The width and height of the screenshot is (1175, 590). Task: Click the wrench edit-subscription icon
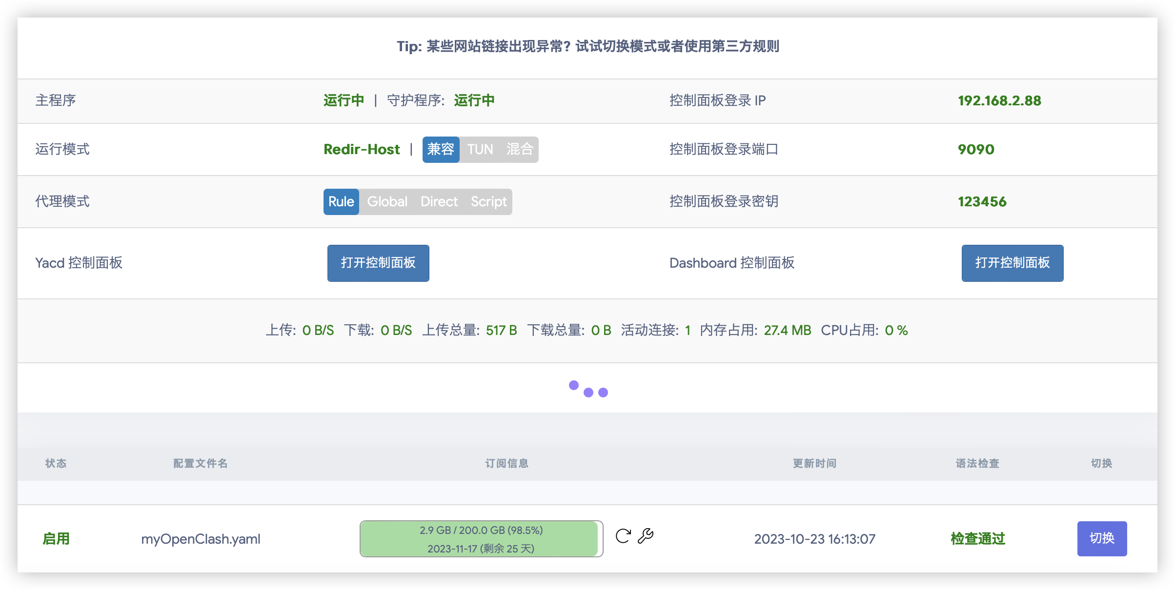click(646, 536)
